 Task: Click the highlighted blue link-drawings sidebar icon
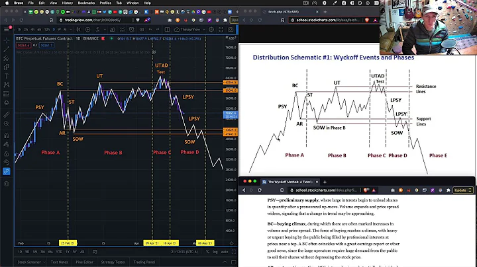(x=7, y=171)
